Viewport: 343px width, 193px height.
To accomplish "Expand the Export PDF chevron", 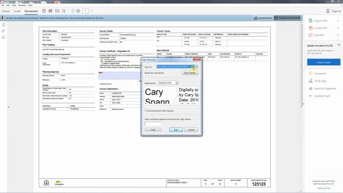I will pos(338,21).
